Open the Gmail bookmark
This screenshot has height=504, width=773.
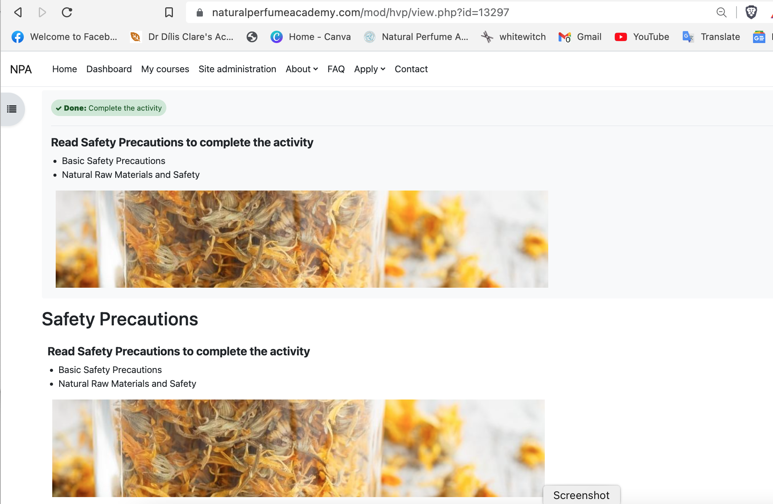tap(580, 37)
